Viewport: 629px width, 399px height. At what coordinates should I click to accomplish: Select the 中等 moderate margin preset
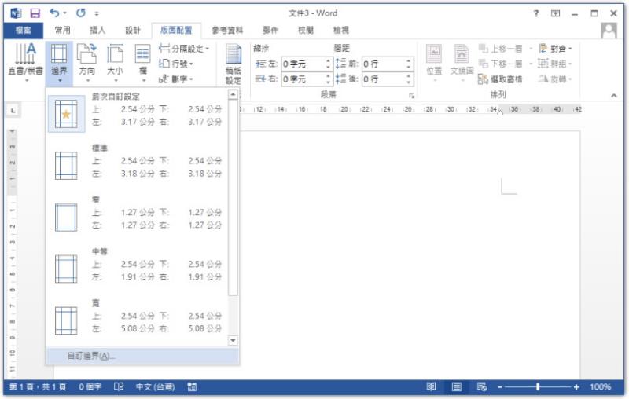pos(137,267)
